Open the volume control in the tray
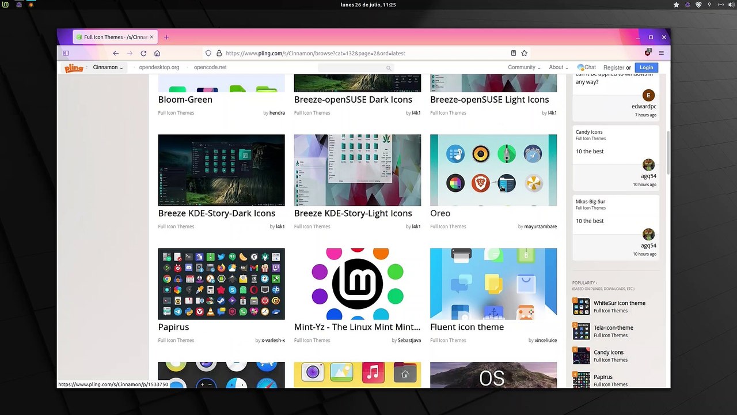 pyautogui.click(x=731, y=5)
